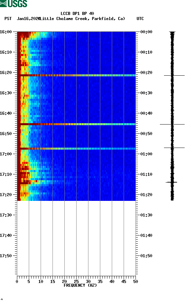This screenshot has height=303, width=187.
Task: Click the 16:20 PST time label
Action: [x=6, y=73]
